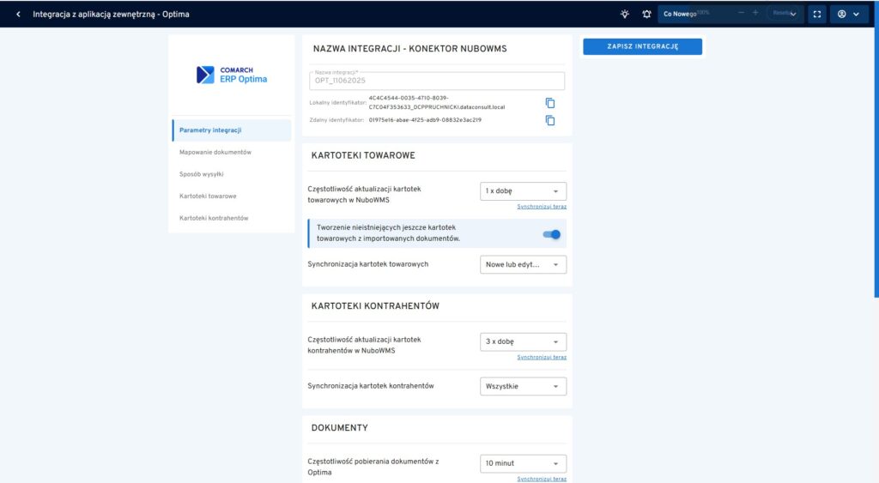The height and width of the screenshot is (483, 879).
Task: Enter fullscreen mode via expand icon
Action: pyautogui.click(x=817, y=15)
